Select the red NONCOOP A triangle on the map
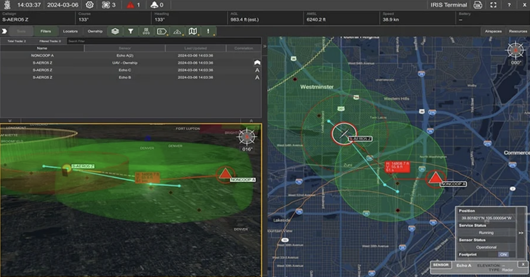This screenshot has height=277, width=530. tap(435, 178)
